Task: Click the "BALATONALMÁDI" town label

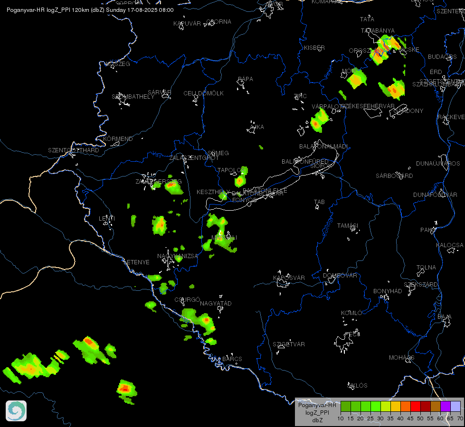Action: click(x=324, y=147)
